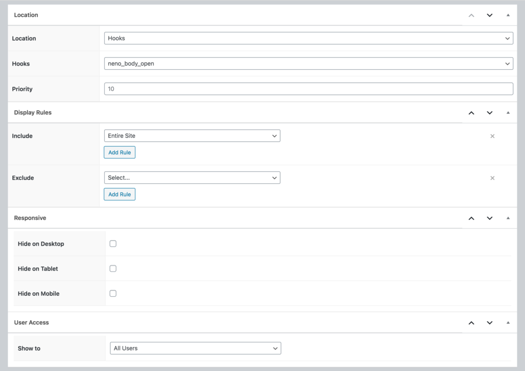Open Exclude dropdown showing Select...
Viewport: 525px width, 371px height.
[x=192, y=178]
